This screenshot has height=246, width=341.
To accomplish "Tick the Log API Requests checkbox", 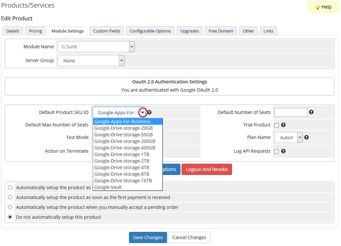I will coord(276,152).
